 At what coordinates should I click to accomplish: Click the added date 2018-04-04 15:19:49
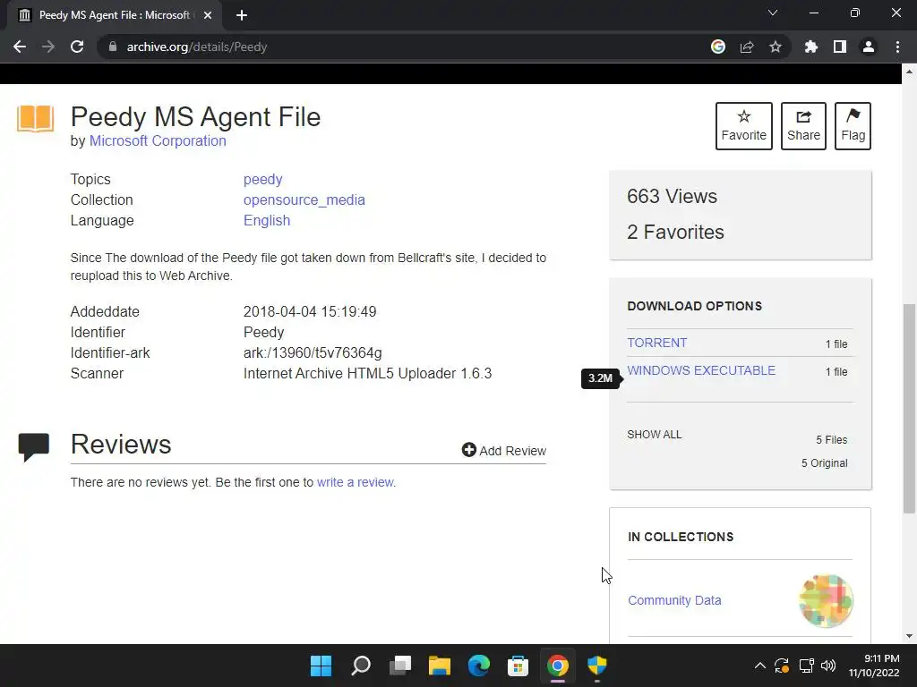(309, 312)
